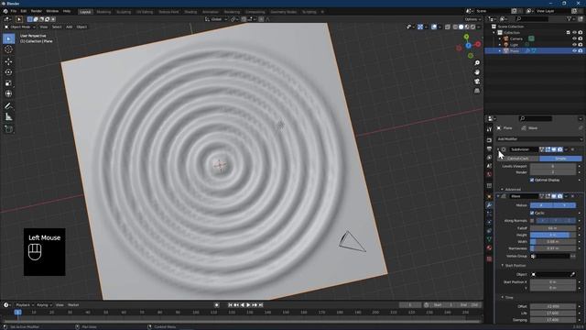The width and height of the screenshot is (586, 330).
Task: Open the Render properties tab icon
Action: coord(489,140)
